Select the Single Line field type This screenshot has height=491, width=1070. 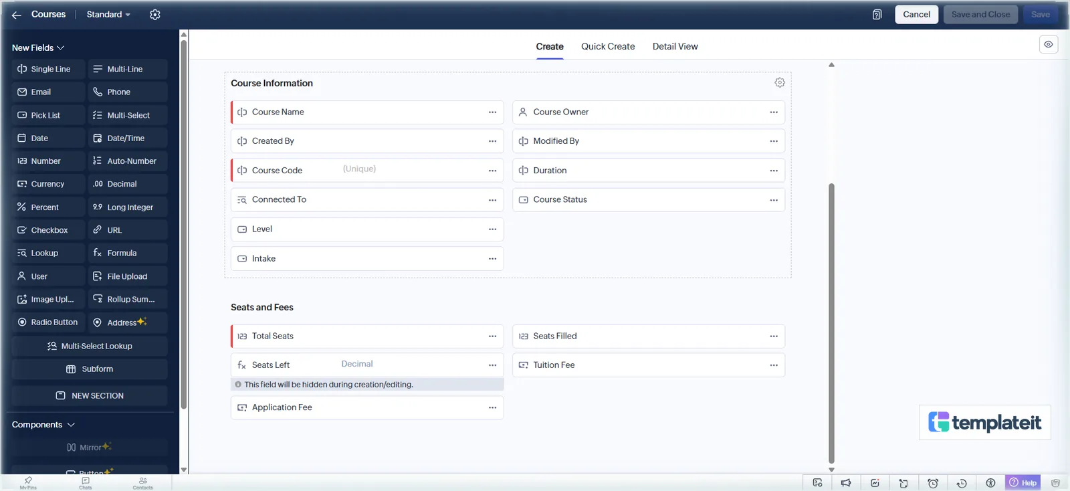[49, 70]
